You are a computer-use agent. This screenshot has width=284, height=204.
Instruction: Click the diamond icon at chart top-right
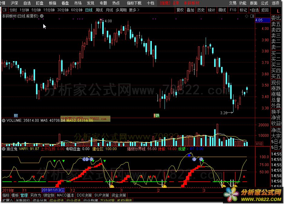tap(247, 16)
